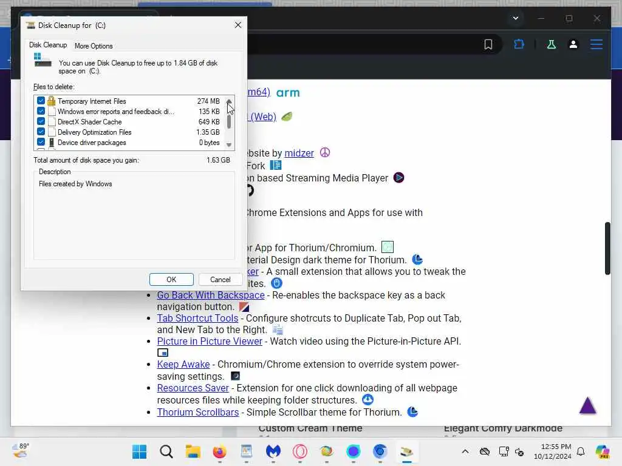Open the browser profile avatar icon

573,44
